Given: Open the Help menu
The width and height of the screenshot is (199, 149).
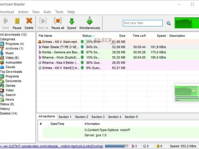Looking at the screenshot, I should [x=71, y=12].
